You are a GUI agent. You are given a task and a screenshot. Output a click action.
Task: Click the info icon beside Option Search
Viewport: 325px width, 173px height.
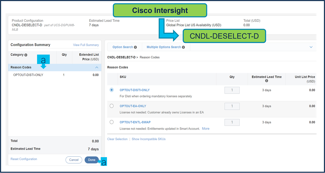coord(135,47)
